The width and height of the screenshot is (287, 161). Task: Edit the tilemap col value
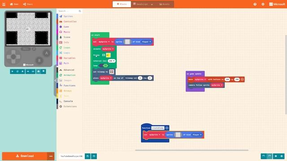coord(140,78)
